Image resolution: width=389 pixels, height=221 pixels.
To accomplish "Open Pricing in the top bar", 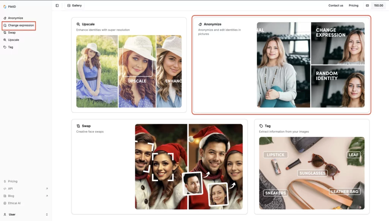I will [353, 6].
